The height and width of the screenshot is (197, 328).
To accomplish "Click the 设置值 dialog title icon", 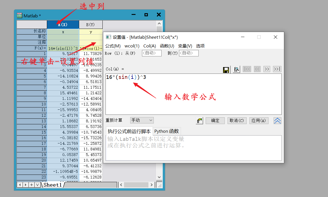I will point(108,37).
